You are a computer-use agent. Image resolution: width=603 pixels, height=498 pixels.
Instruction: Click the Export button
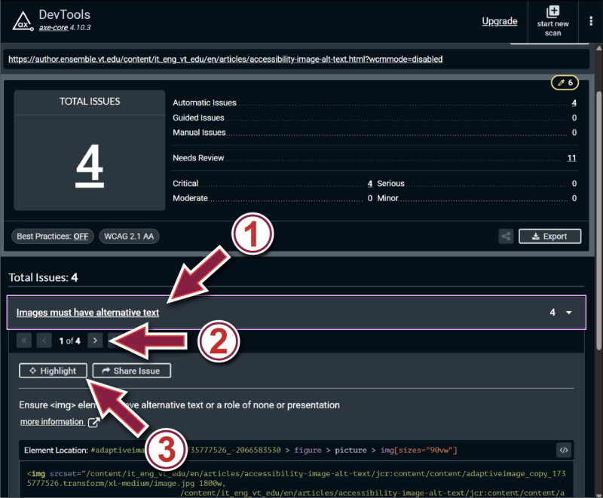tap(549, 236)
